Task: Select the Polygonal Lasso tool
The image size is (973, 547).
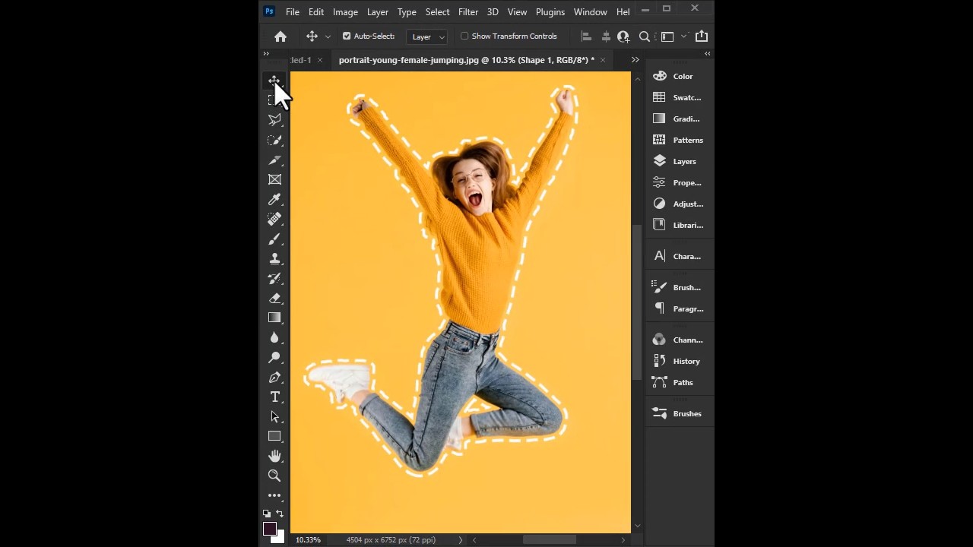Action: pyautogui.click(x=274, y=120)
